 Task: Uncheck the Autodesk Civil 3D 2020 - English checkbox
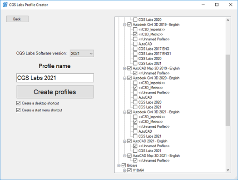(129, 78)
